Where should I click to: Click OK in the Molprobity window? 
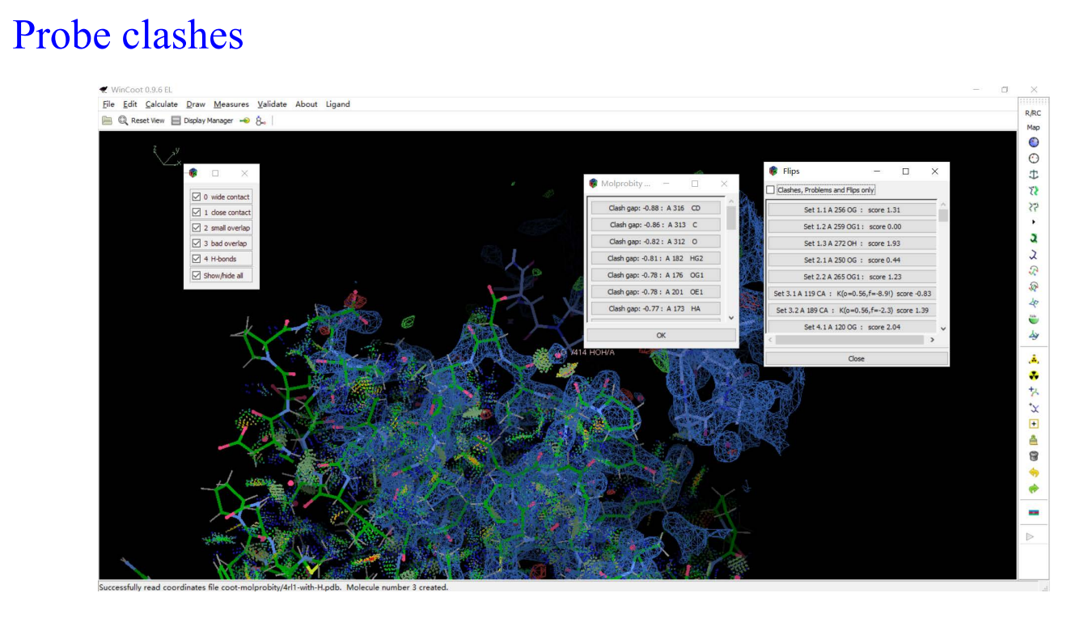(661, 335)
